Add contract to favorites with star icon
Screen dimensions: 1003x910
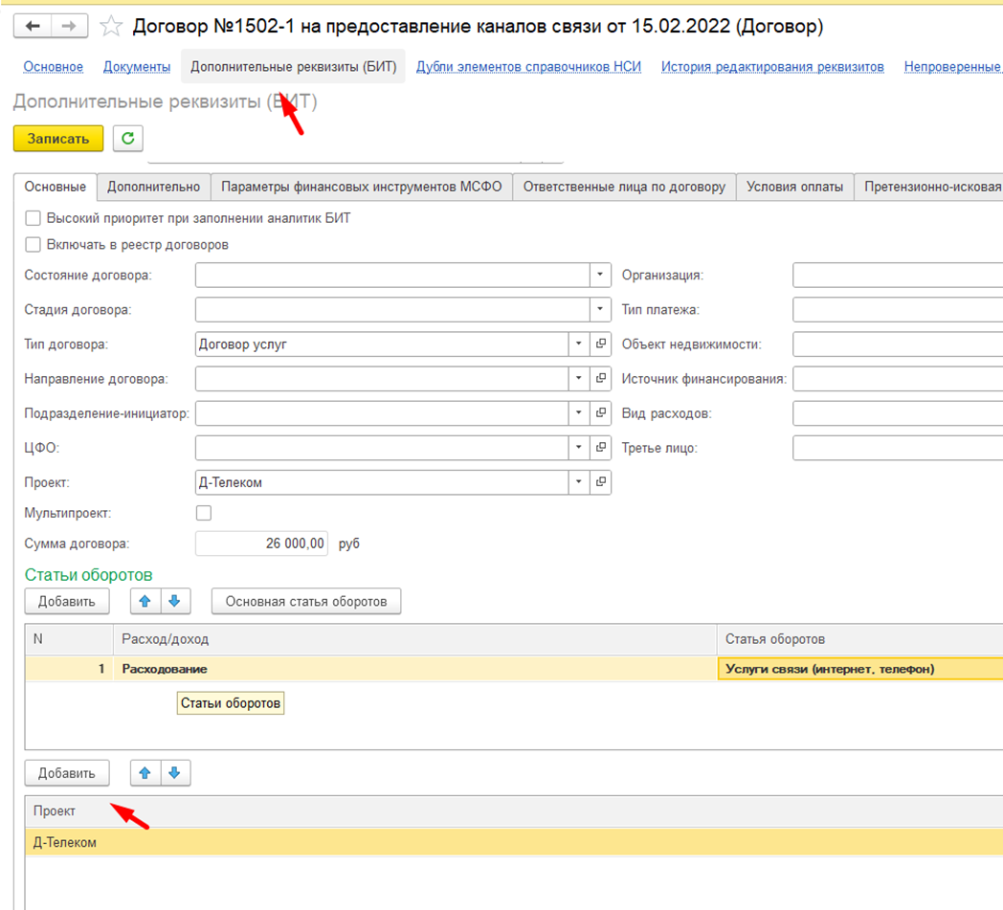coord(111,27)
